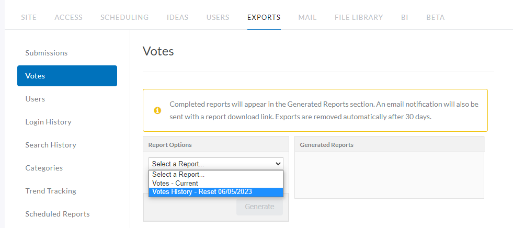Open the MAIL tab
Image resolution: width=513 pixels, height=228 pixels.
point(307,17)
